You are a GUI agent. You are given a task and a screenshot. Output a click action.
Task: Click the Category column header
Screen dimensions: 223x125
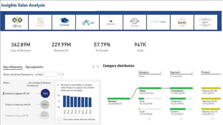(144, 72)
